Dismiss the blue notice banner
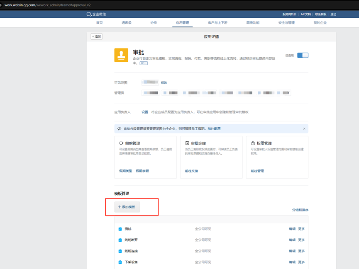The image size is (359, 269). 304,128
